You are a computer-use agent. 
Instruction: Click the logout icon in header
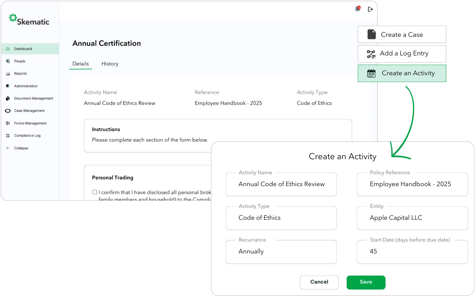coord(370,9)
